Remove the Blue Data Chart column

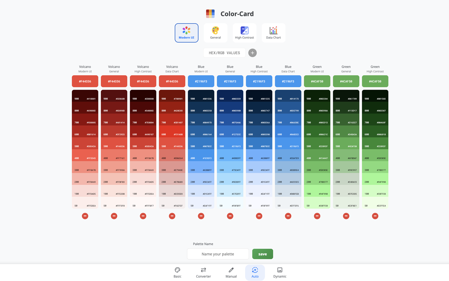[288, 216]
